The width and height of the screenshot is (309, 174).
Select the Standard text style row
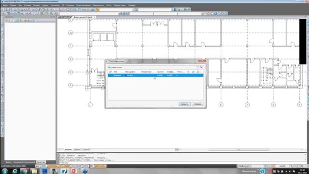pos(155,75)
